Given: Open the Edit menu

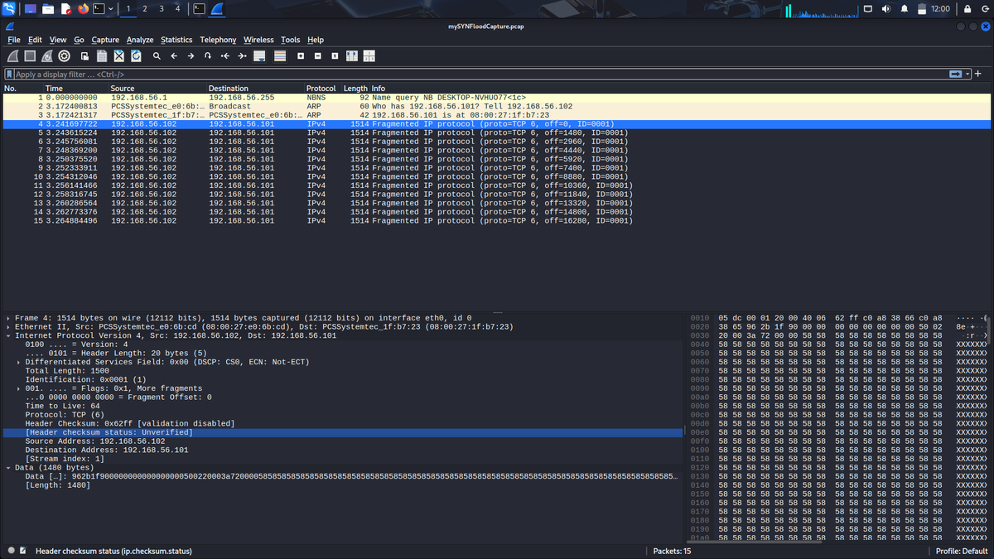Looking at the screenshot, I should tap(35, 40).
